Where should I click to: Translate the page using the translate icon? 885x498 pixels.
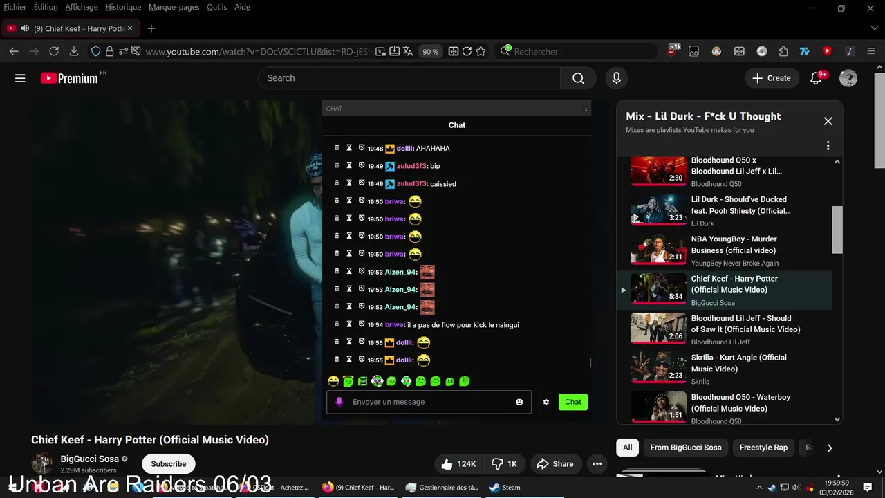pyautogui.click(x=408, y=51)
